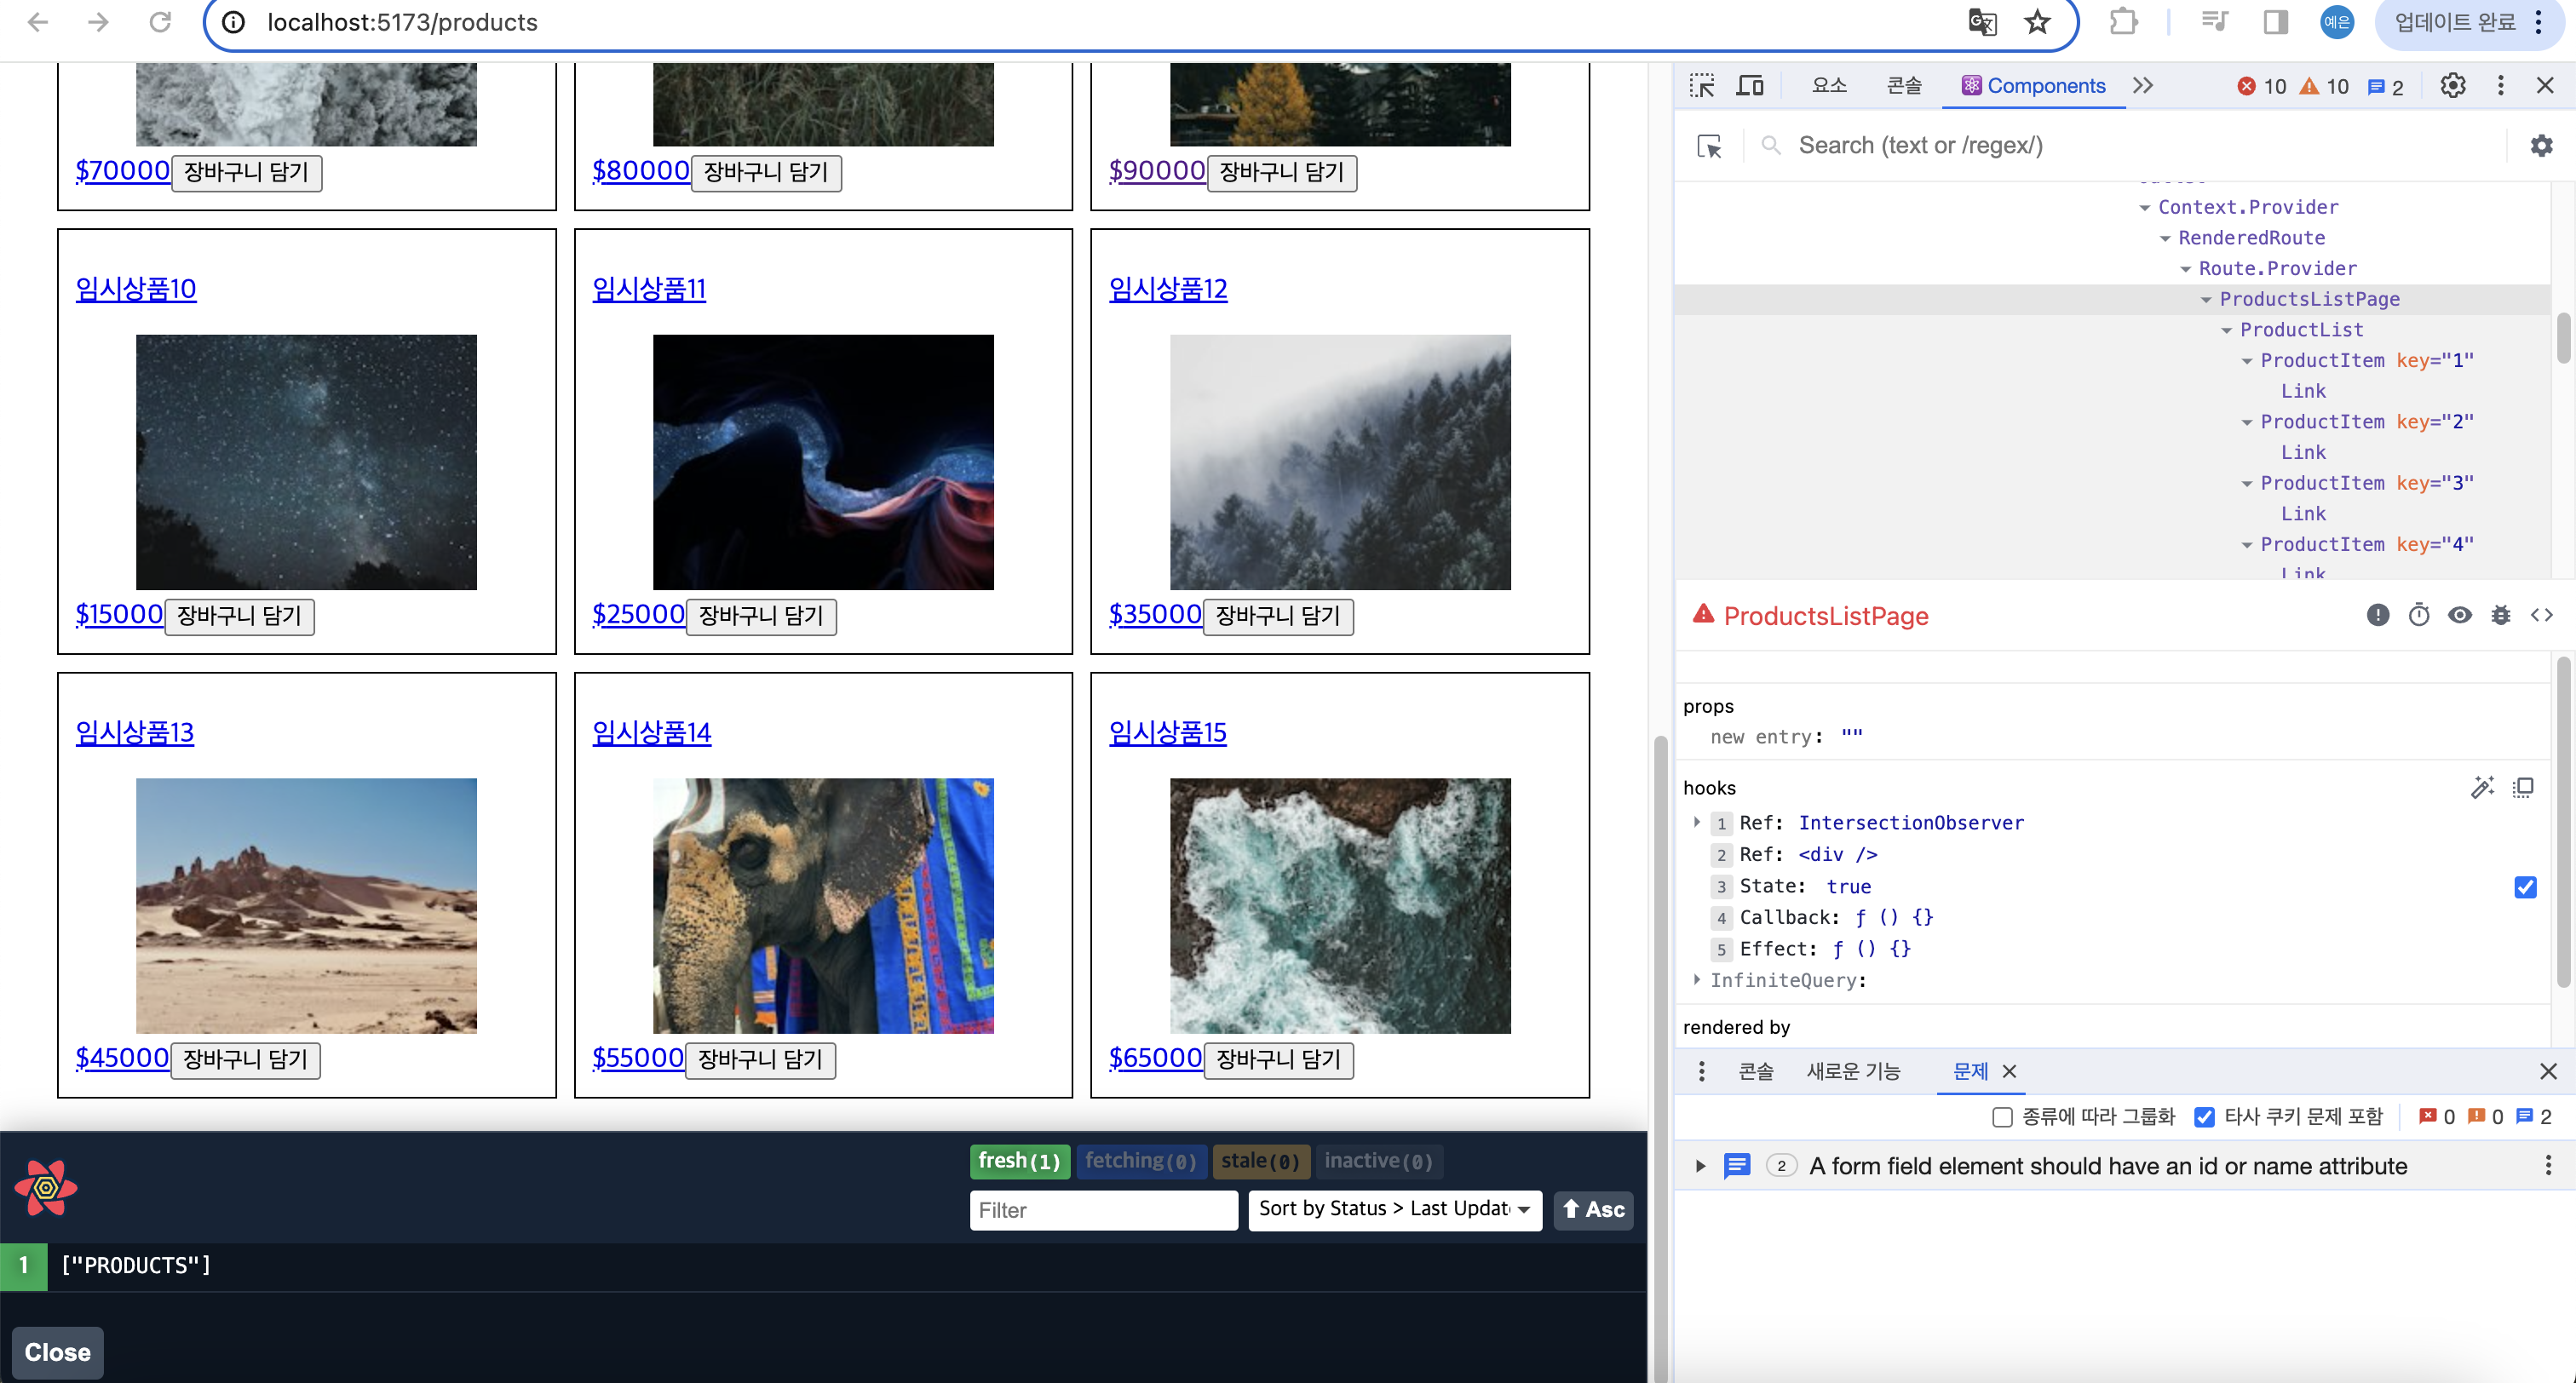Viewport: 2576px width, 1383px height.
Task: Expand the form field issue row
Action: click(x=1700, y=1166)
